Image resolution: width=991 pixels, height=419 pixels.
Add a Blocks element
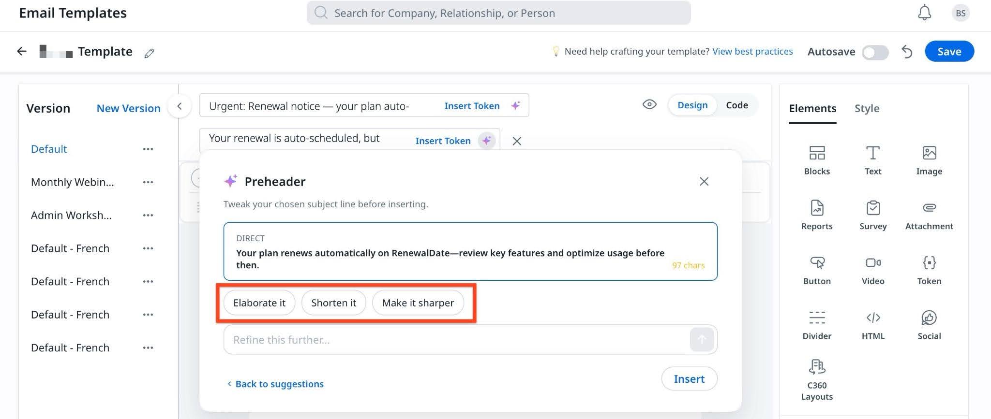pos(817,160)
